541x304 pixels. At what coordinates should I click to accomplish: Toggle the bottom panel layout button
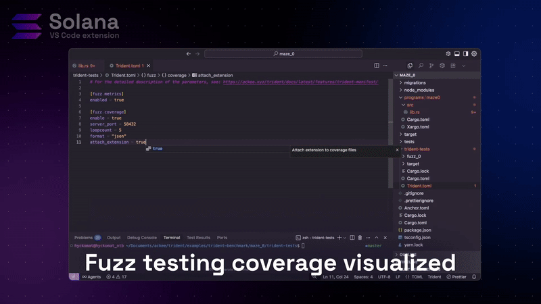[457, 53]
